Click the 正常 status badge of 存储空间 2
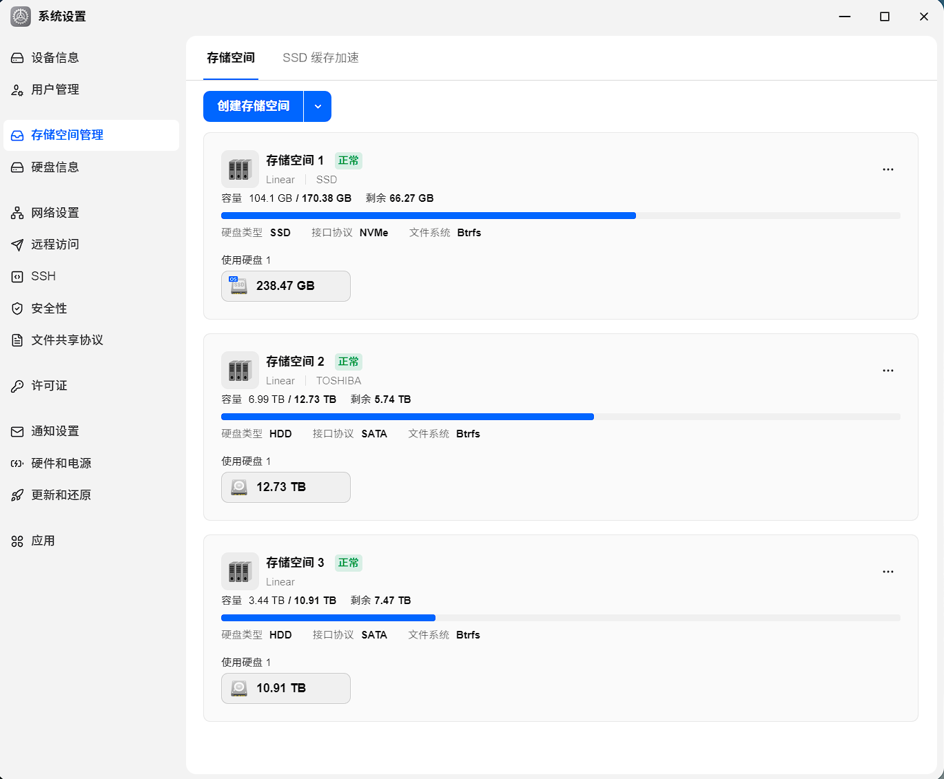The height and width of the screenshot is (779, 944). 349,362
